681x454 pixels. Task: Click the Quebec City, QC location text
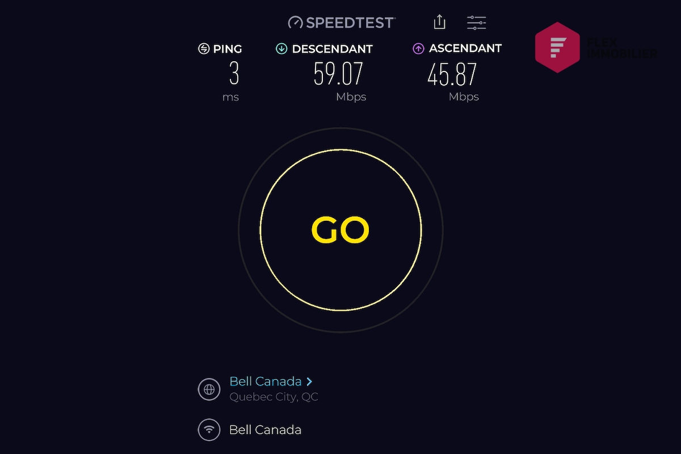pyautogui.click(x=274, y=397)
